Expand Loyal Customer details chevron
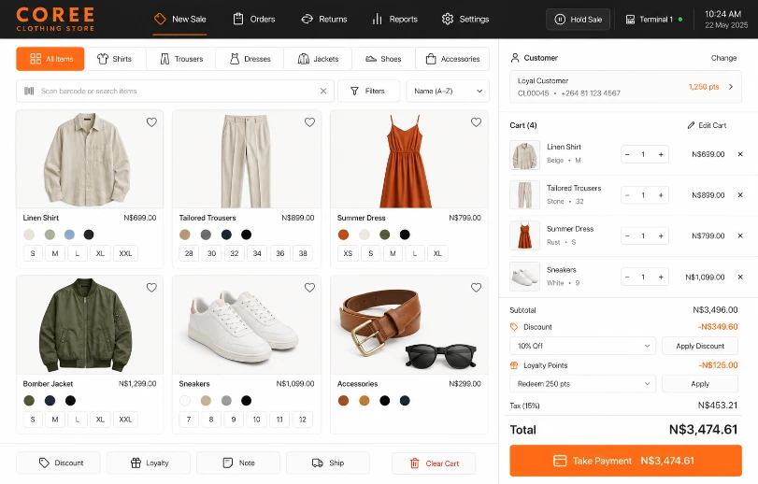 coord(731,87)
